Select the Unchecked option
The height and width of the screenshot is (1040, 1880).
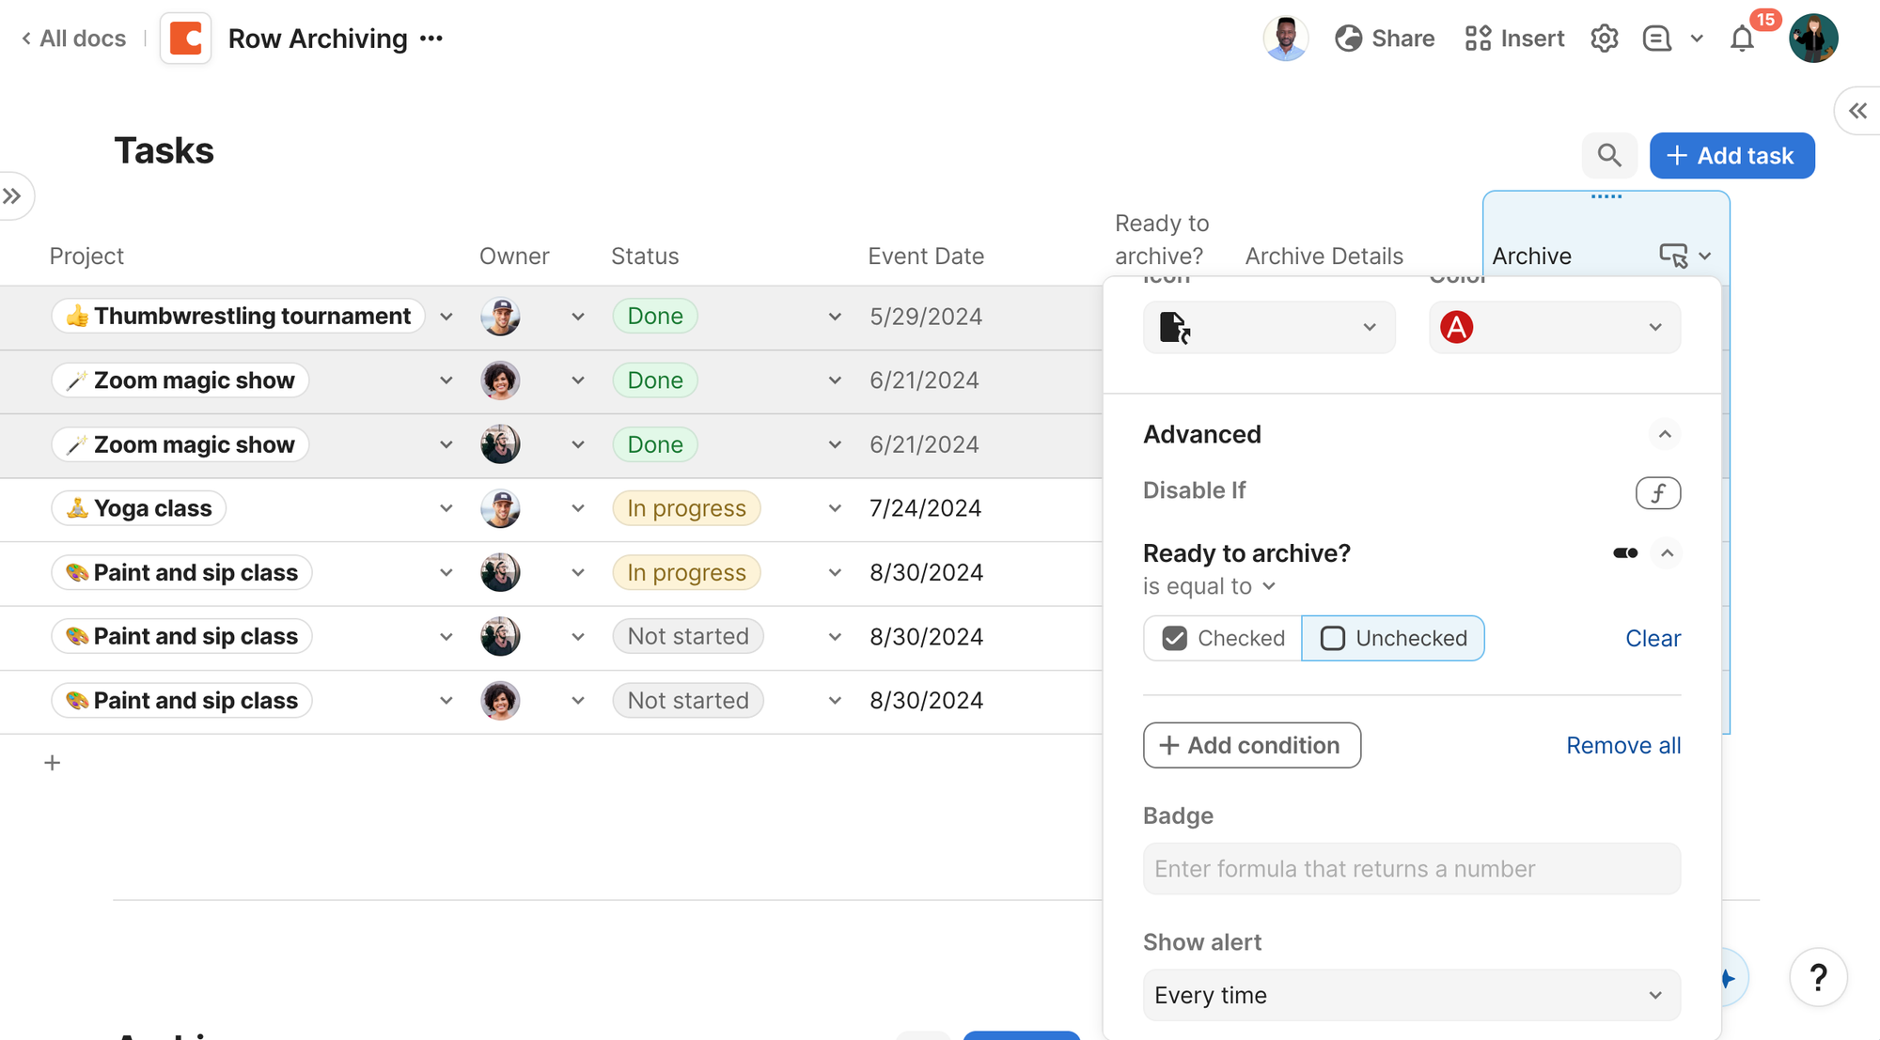click(1393, 638)
